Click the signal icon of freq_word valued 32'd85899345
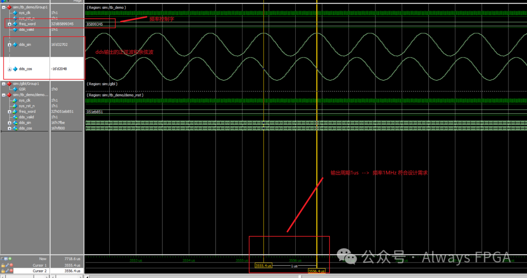 15,24
